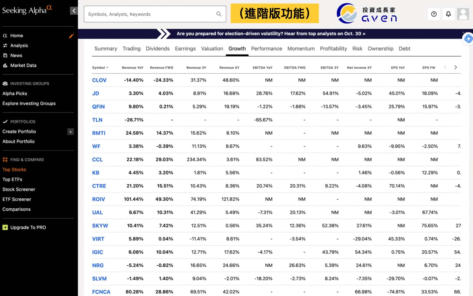This screenshot has width=473, height=296.
Task: Click the investing growth Aven logo
Action: pos(367,13)
